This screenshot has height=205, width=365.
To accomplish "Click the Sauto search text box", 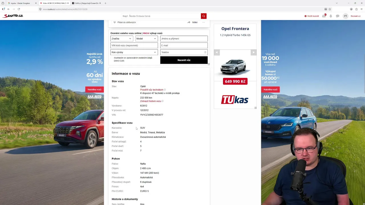I will (161, 16).
